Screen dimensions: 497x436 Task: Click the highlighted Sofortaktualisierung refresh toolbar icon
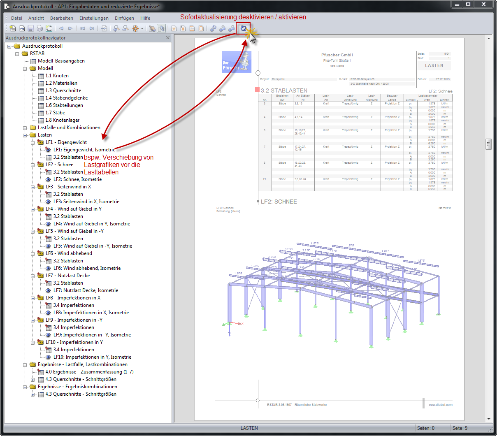point(243,28)
